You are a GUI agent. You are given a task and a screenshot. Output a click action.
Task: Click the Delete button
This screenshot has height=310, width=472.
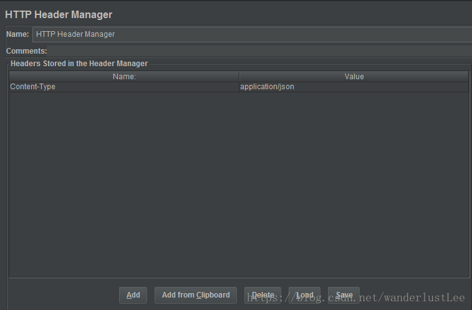click(x=262, y=295)
